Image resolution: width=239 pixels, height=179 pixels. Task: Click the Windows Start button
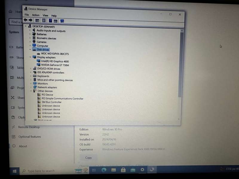(x=14, y=171)
